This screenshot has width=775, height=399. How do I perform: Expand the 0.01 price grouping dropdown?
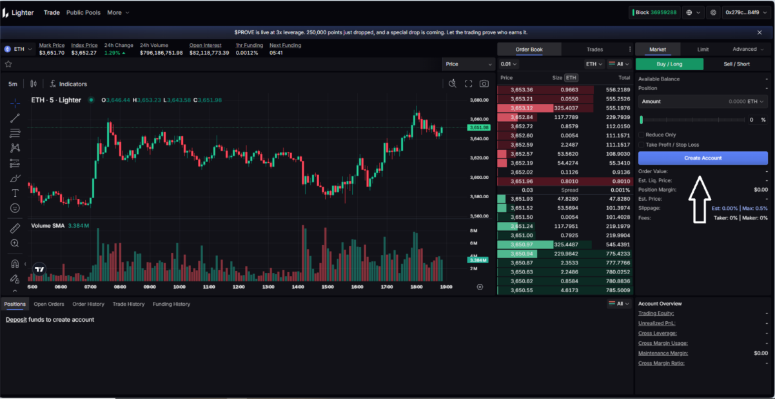click(509, 64)
